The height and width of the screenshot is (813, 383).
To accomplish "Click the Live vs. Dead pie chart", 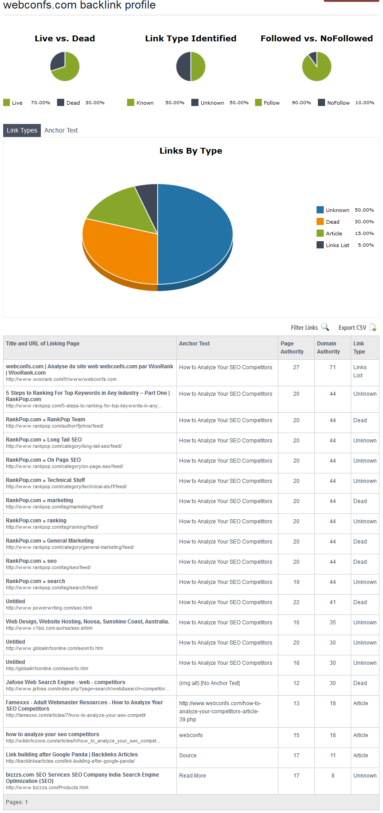I will [65, 66].
